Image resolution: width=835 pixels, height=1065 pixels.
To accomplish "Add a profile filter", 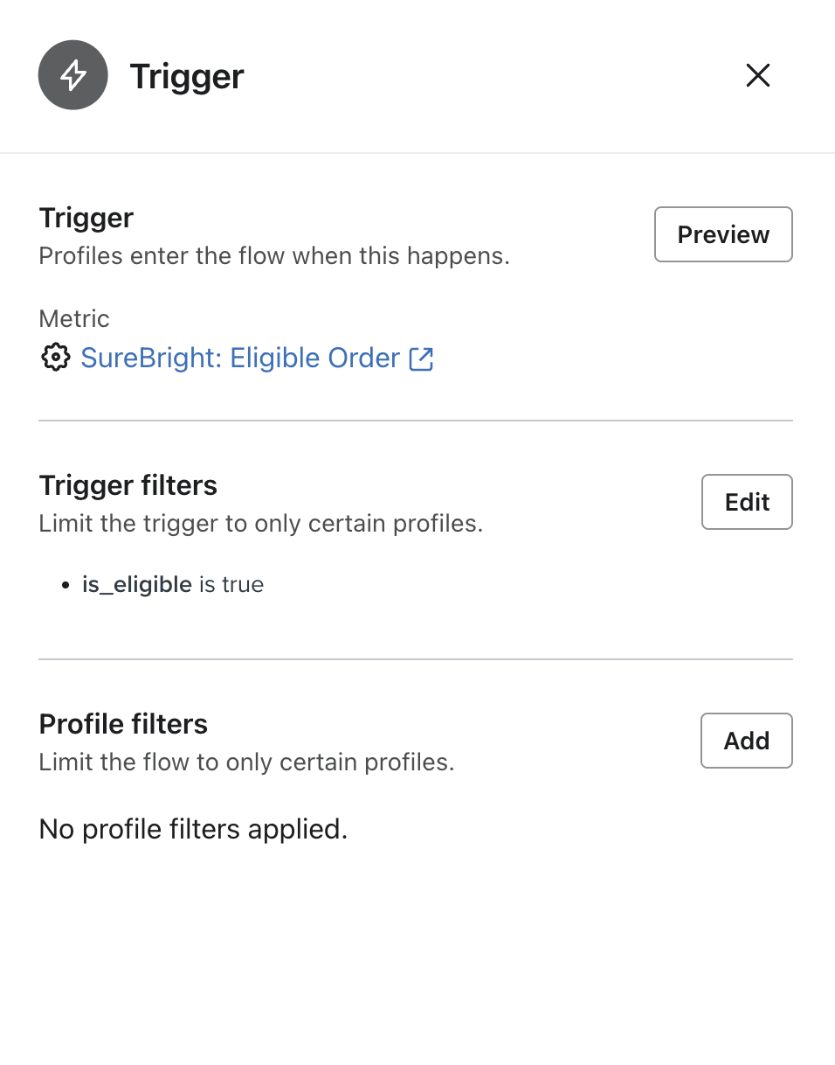I will tap(746, 740).
